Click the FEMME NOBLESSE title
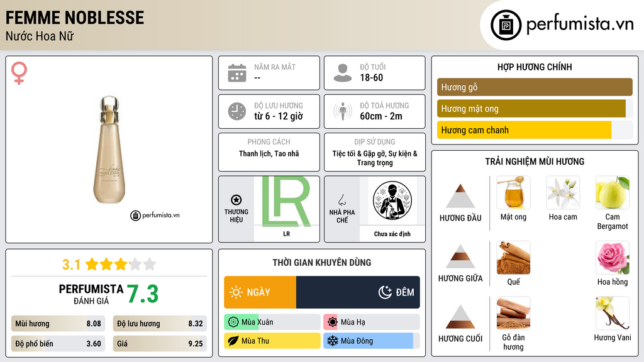Image resolution: width=644 pixels, height=362 pixels. (x=75, y=18)
